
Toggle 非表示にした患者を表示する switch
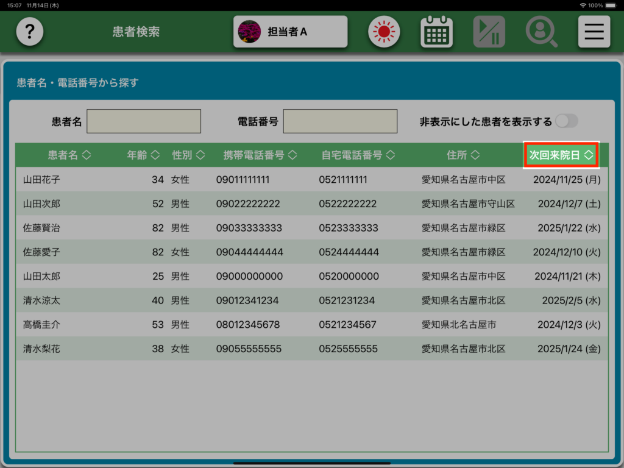566,121
